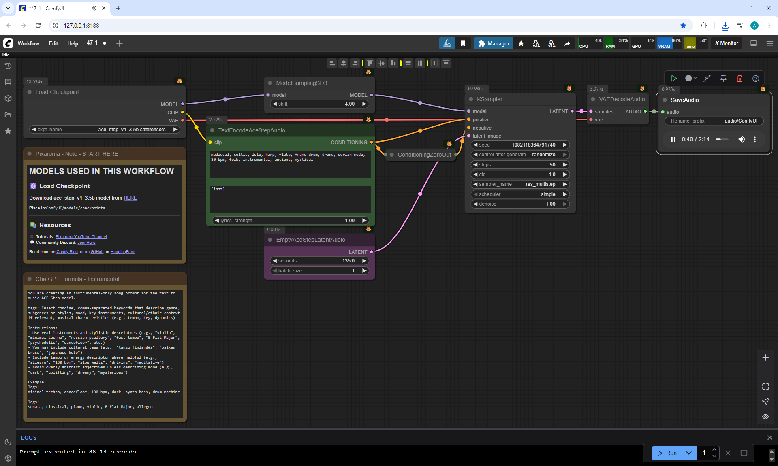The image size is (778, 466).
Task: Toggle link visibility eye icon
Action: (x=765, y=417)
